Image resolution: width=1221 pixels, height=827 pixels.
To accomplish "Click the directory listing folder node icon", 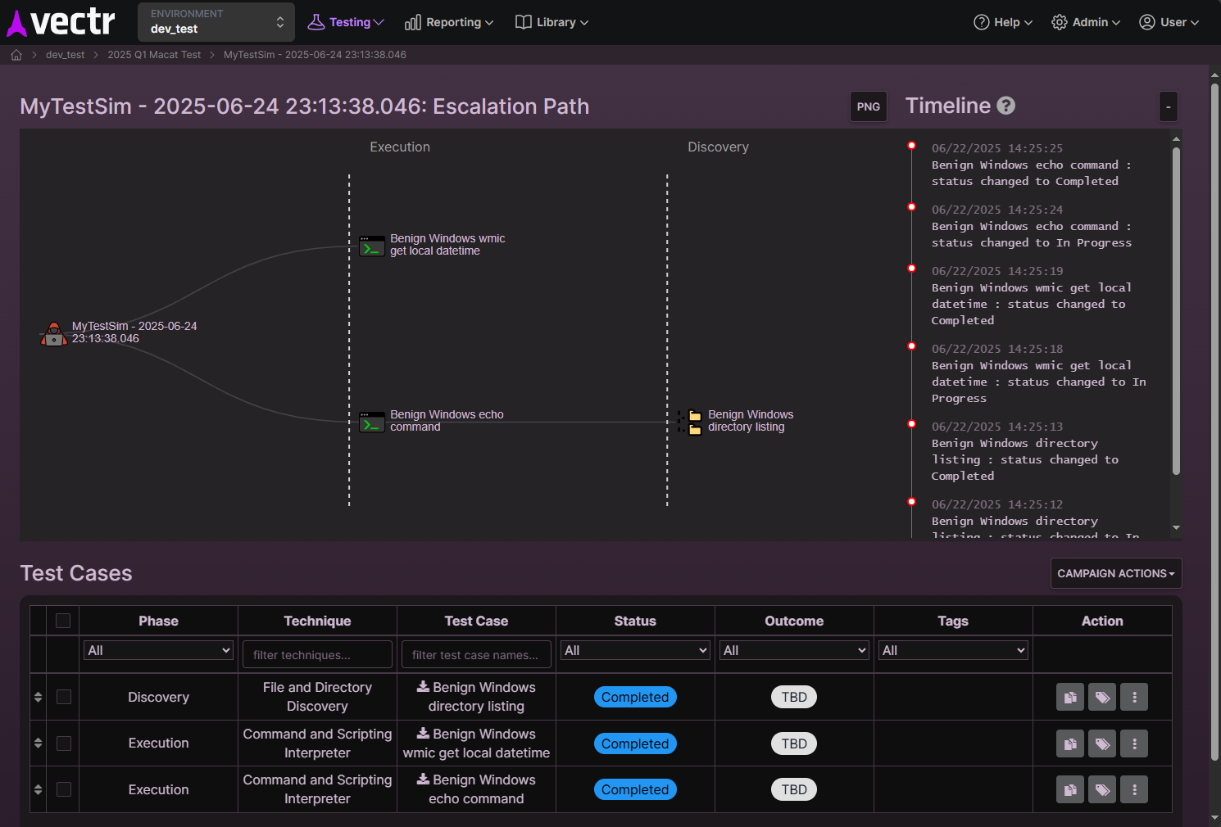I will tap(694, 422).
